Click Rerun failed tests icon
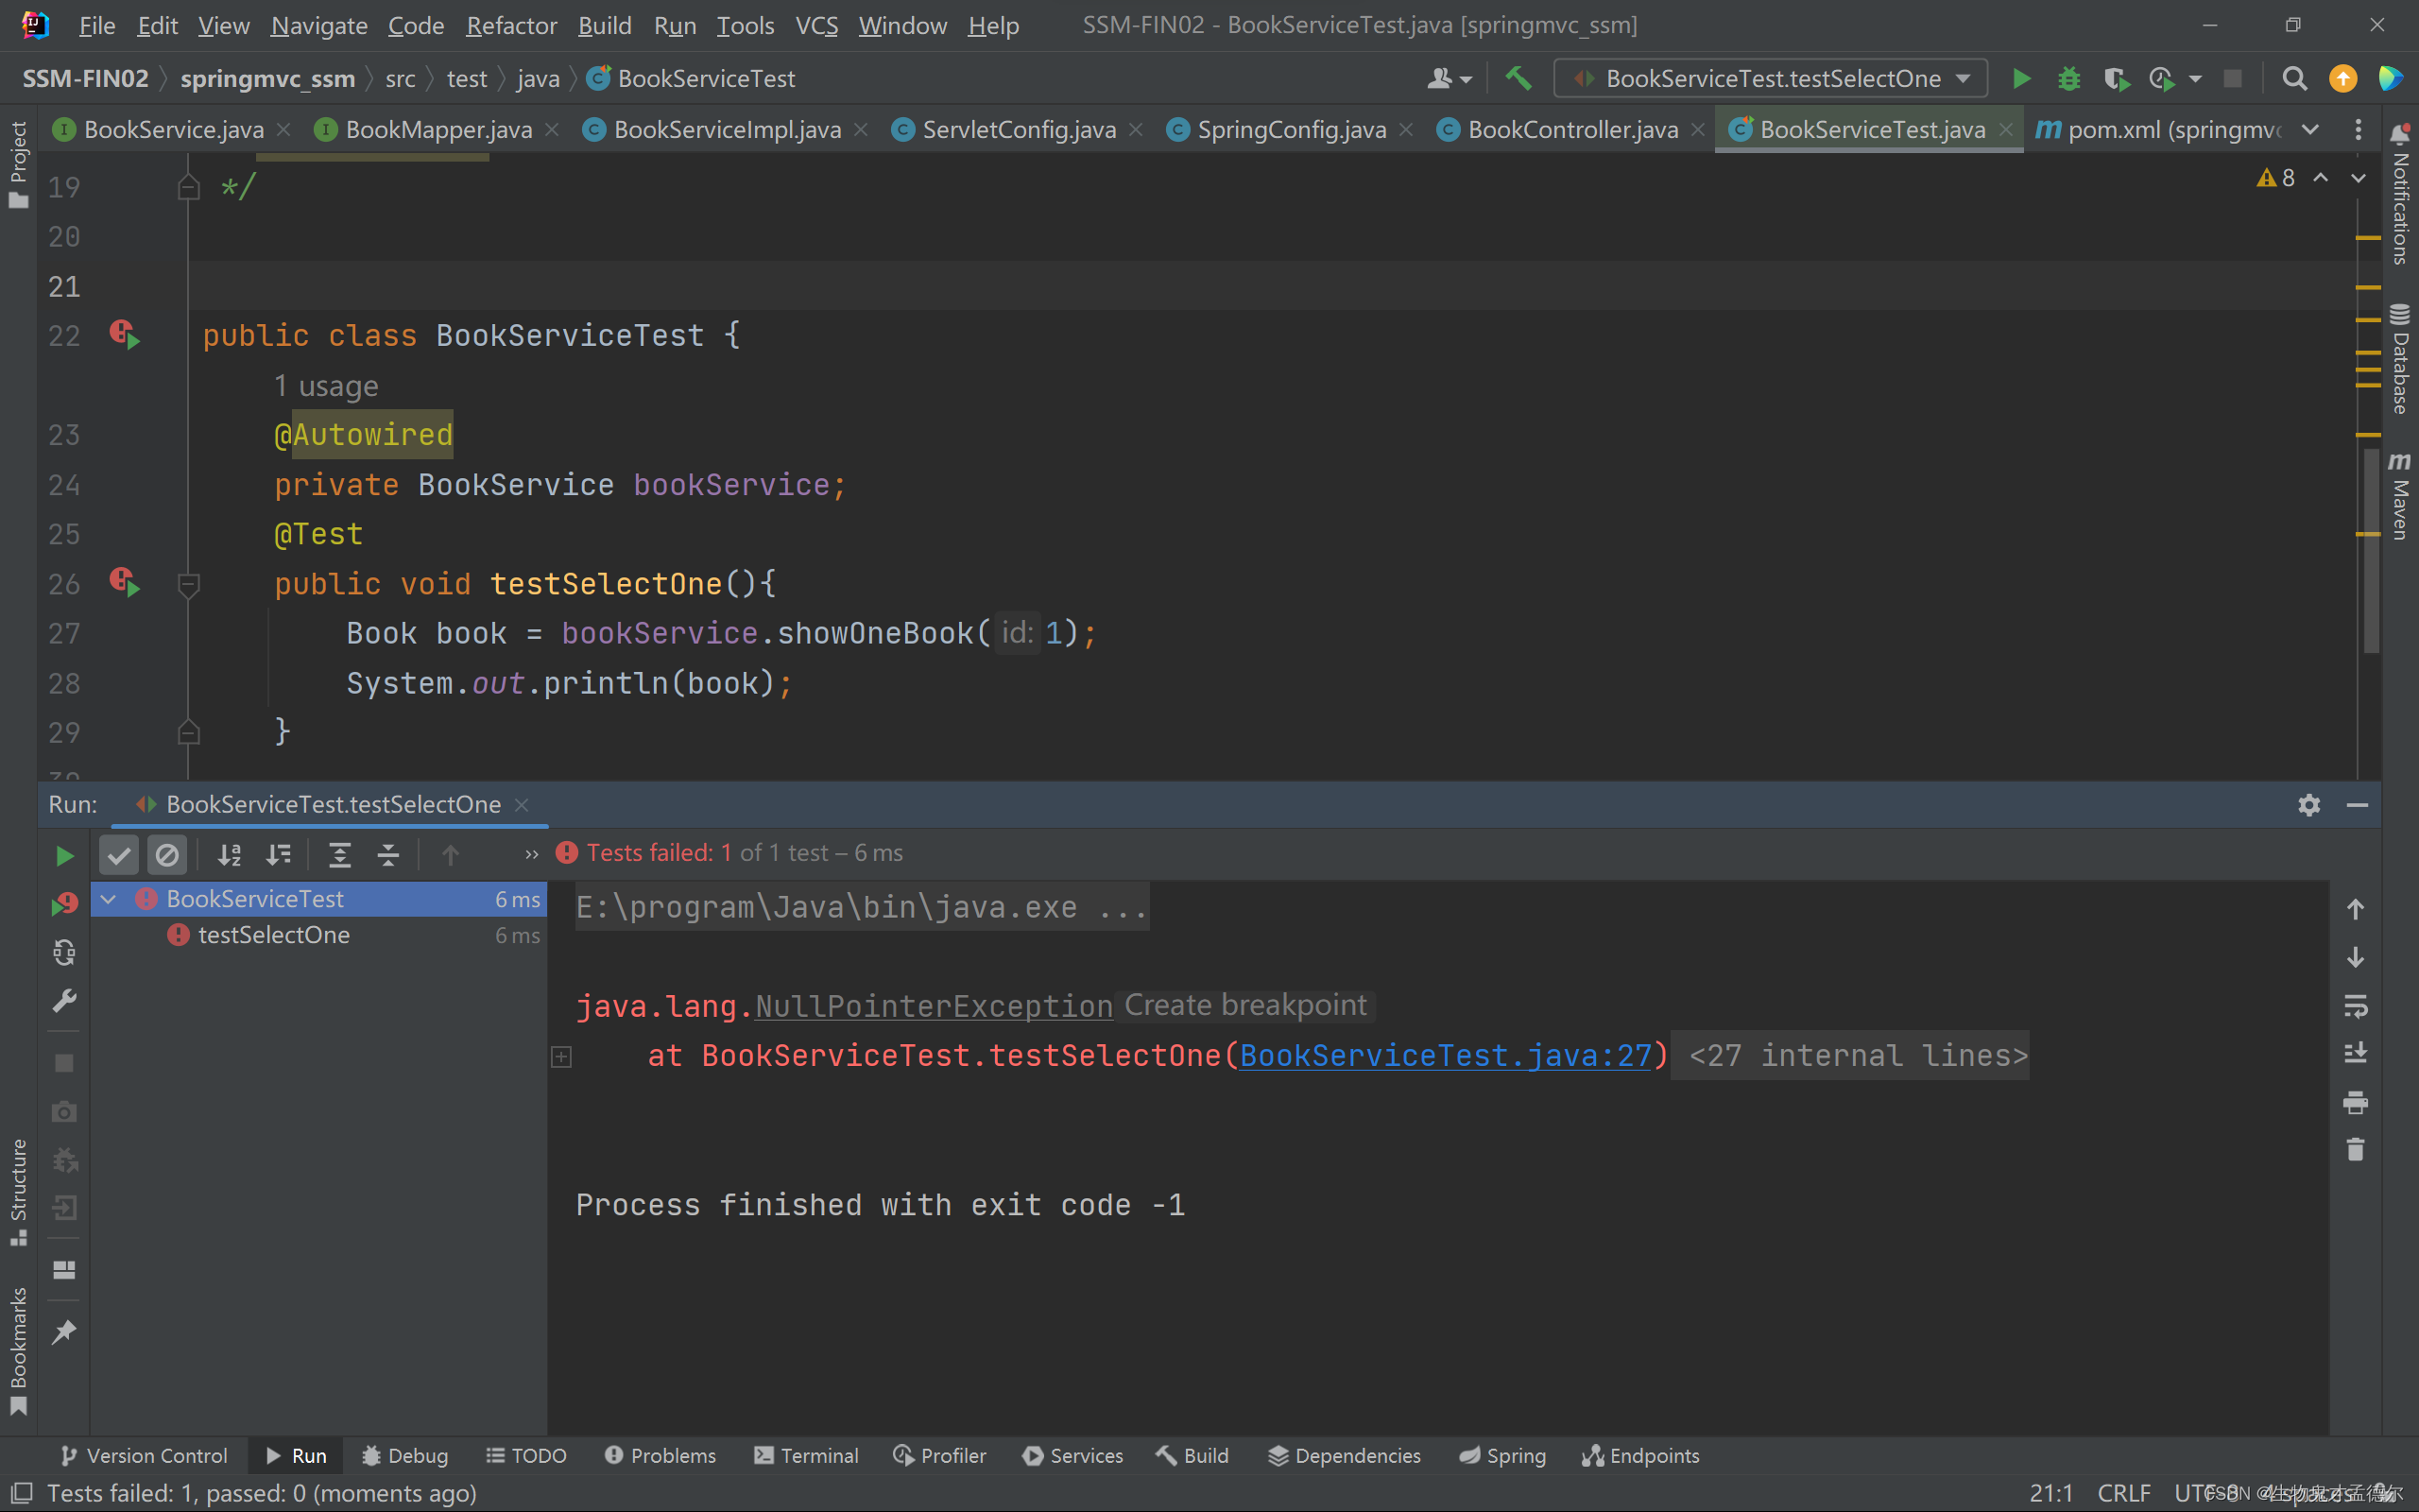This screenshot has width=2419, height=1512. tap(64, 904)
